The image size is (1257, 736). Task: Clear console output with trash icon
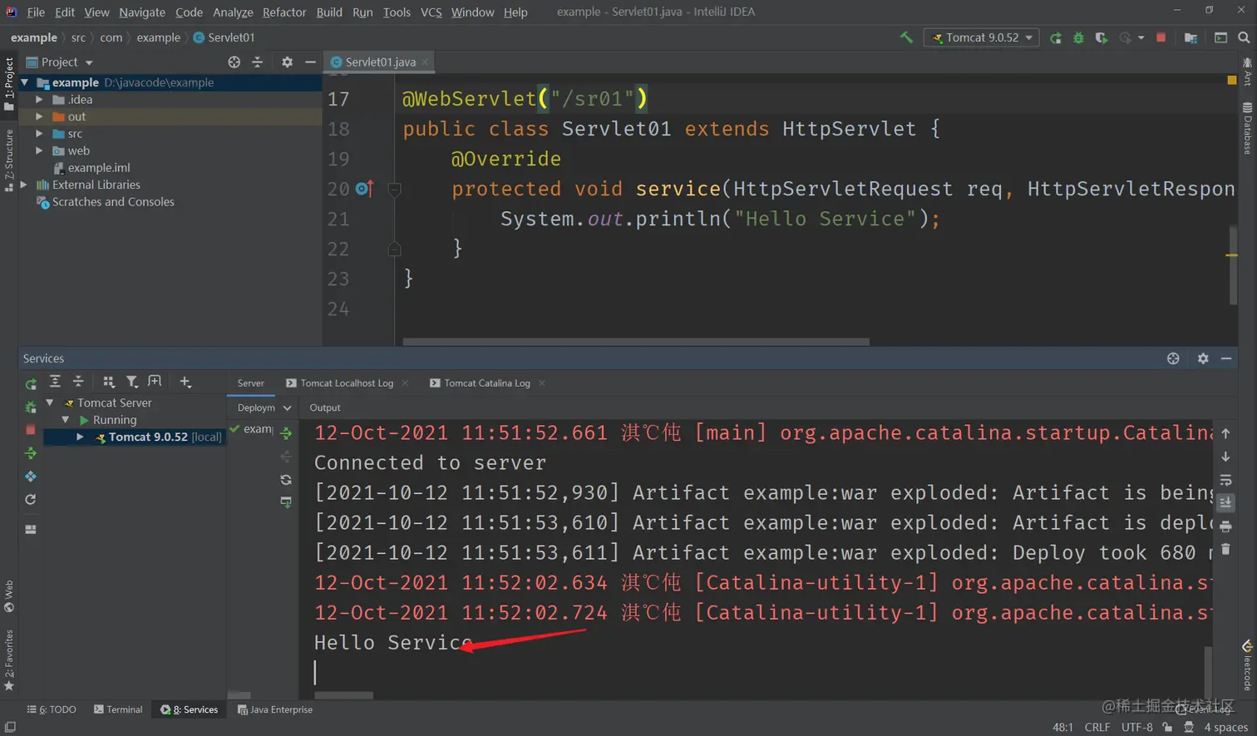click(1225, 550)
